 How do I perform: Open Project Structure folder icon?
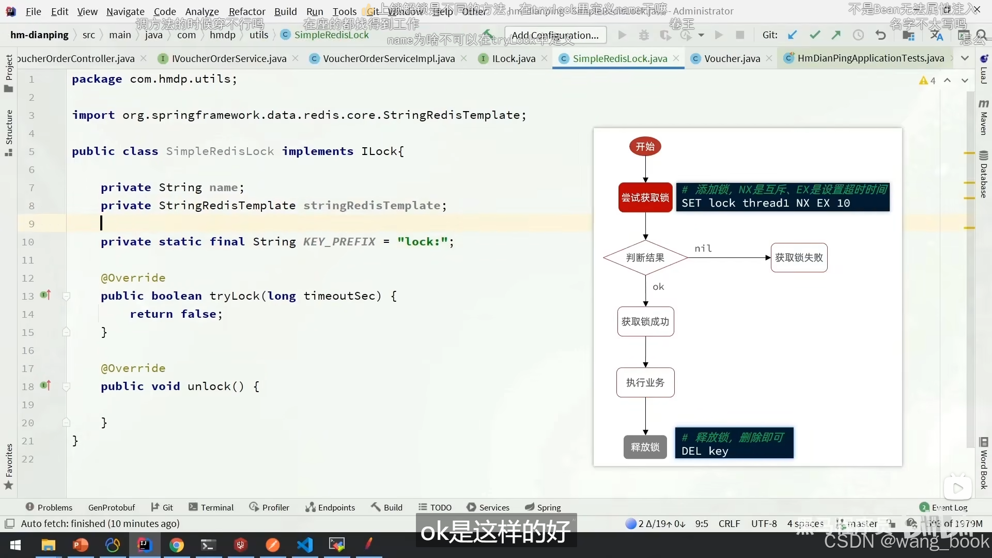[x=908, y=35]
